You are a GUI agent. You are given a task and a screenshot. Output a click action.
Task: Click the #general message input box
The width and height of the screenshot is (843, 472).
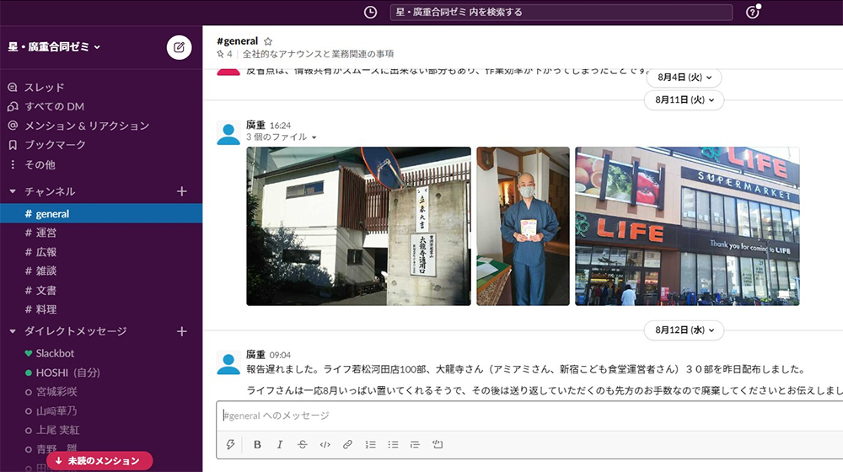tap(529, 416)
